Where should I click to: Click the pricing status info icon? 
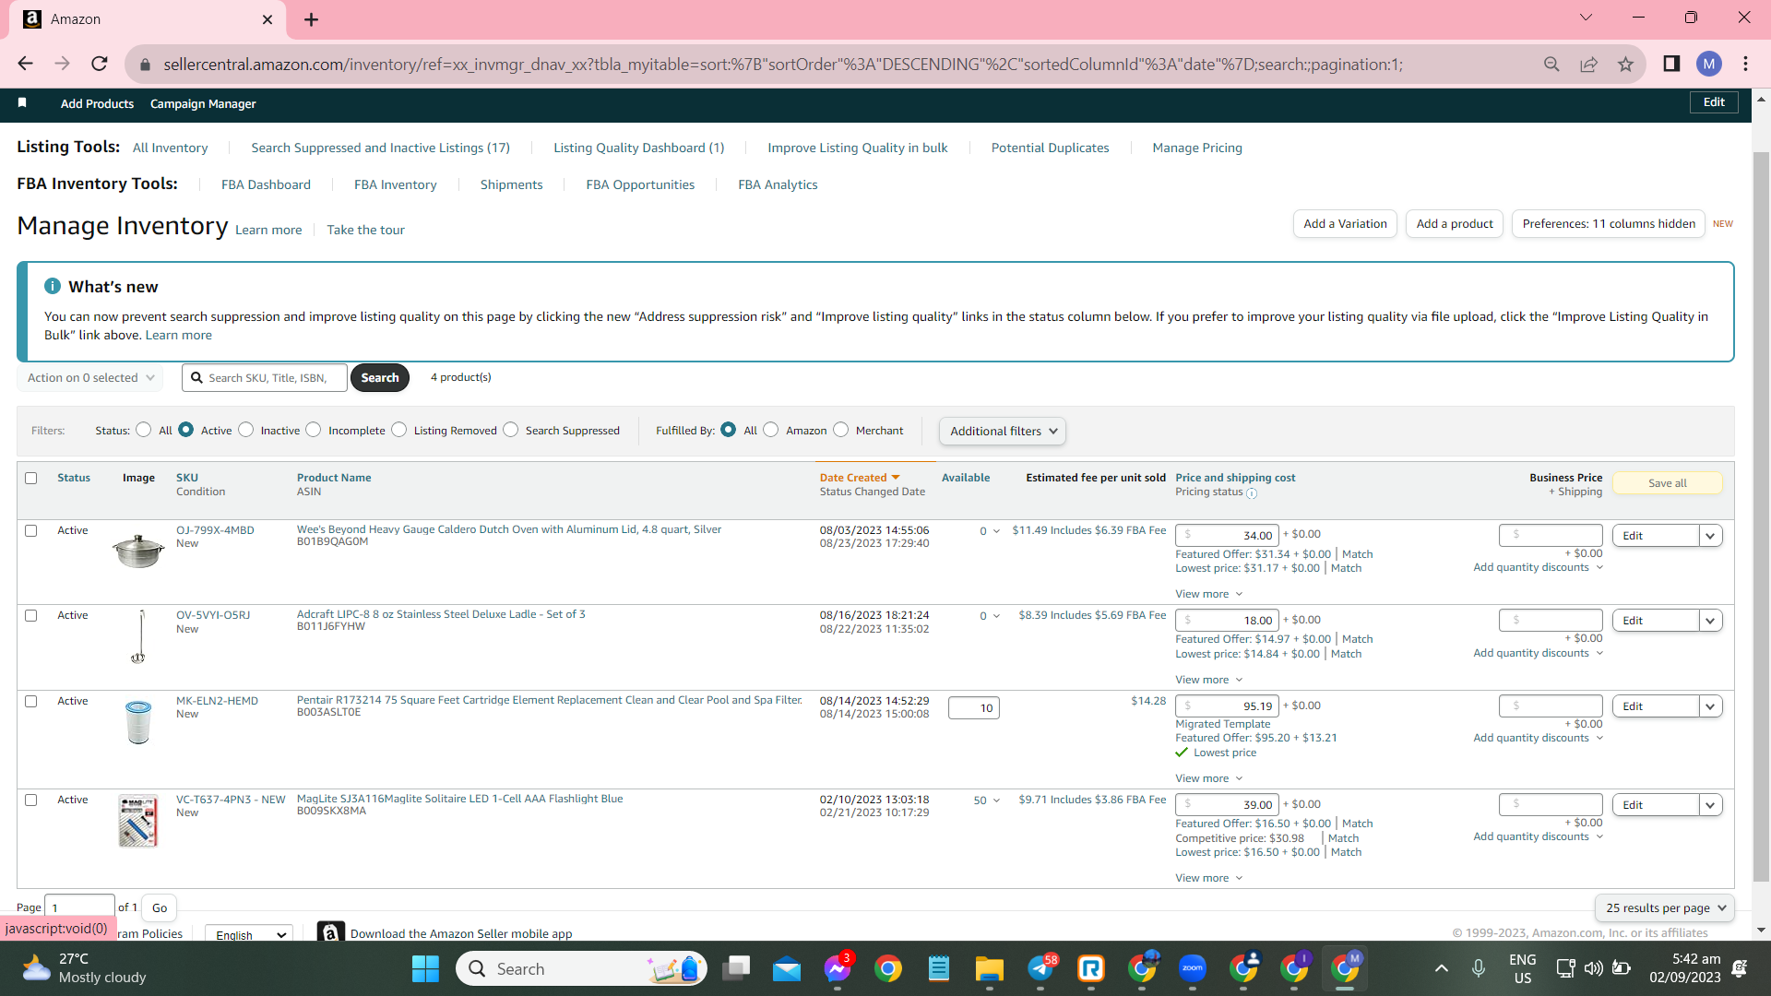point(1252,493)
